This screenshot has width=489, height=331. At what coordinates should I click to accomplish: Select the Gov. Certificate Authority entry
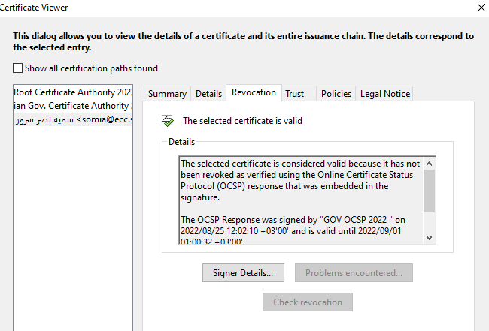[72, 106]
